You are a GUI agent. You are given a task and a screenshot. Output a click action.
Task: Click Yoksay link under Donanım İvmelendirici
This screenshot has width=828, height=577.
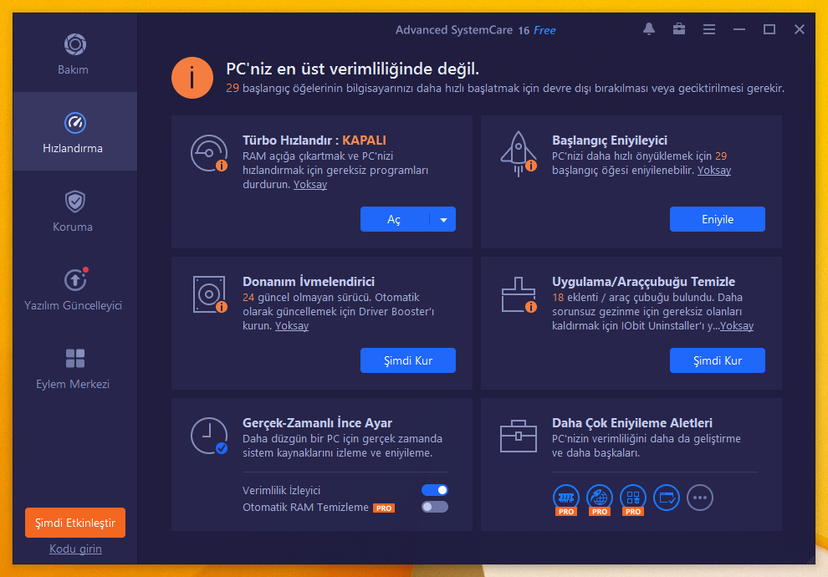pos(292,326)
